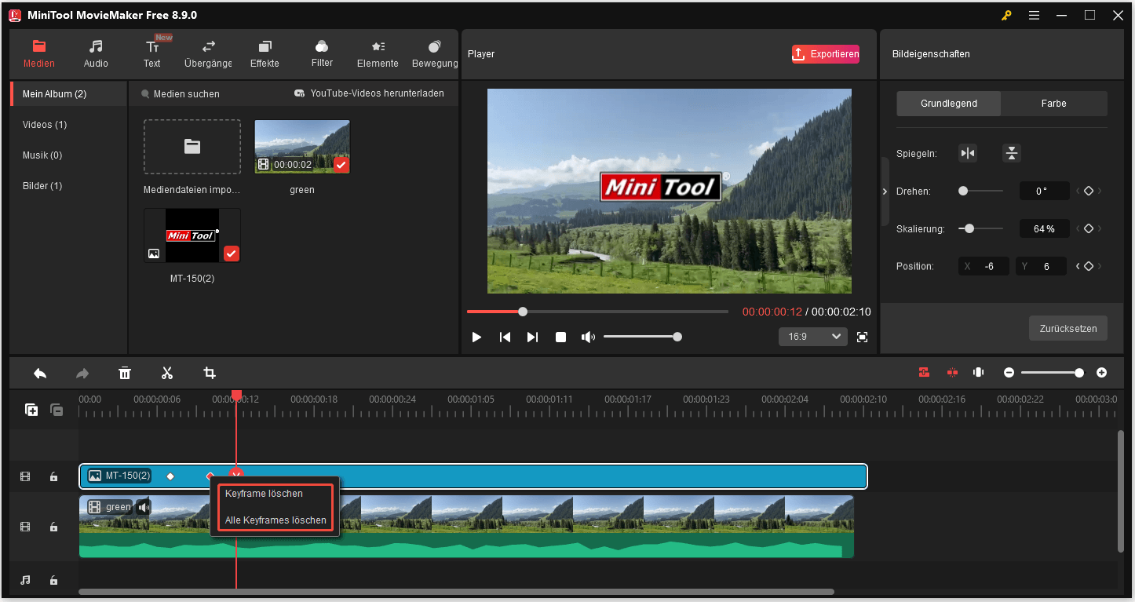
Task: Collapse the Bildeigenschaften panel arrow
Action: point(885,192)
